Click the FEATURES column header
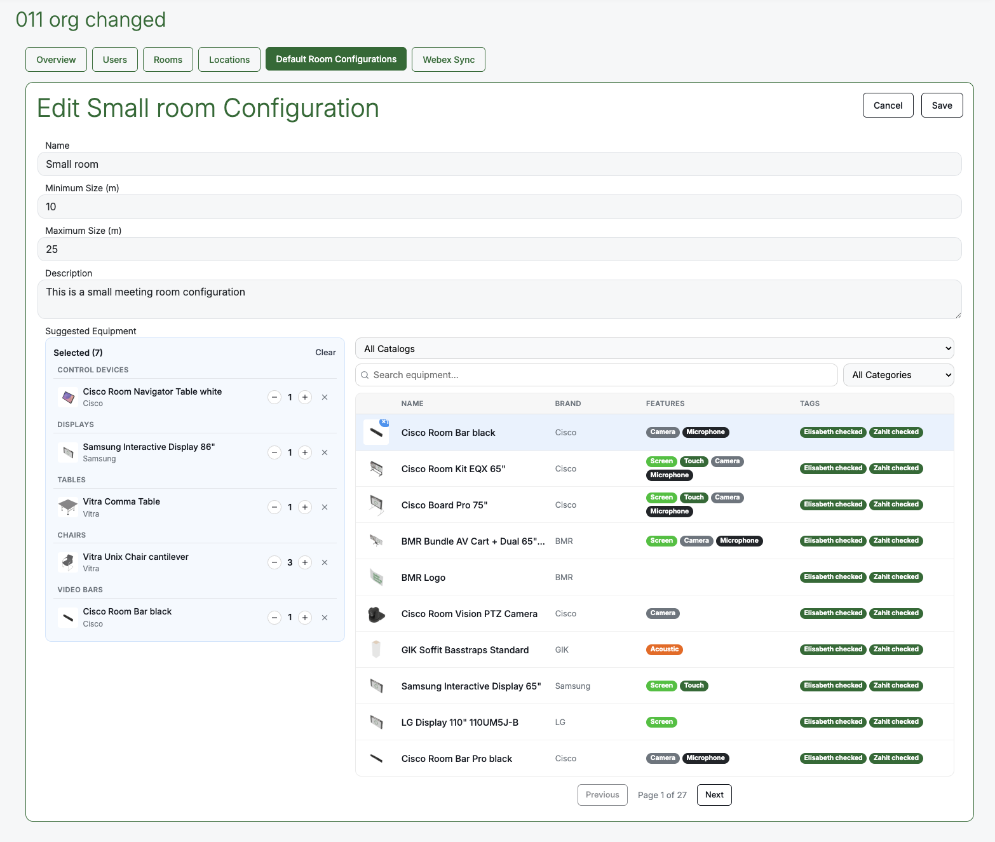This screenshot has height=842, width=995. click(665, 404)
